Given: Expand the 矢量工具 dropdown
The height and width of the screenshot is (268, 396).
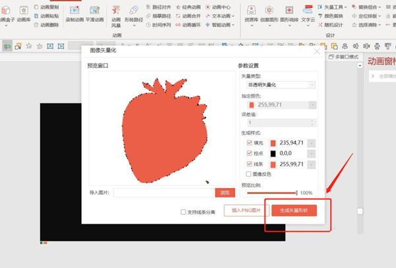Looking at the screenshot, I should (345, 7).
